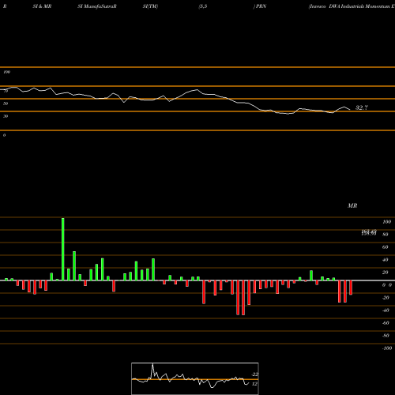This screenshot has width=395, height=395.
Task: Click the 50 label on the RSI axis
Action: pyautogui.click(x=6, y=103)
